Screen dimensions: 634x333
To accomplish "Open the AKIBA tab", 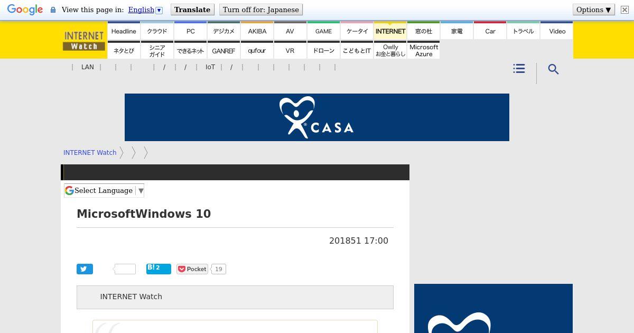I will tap(257, 31).
